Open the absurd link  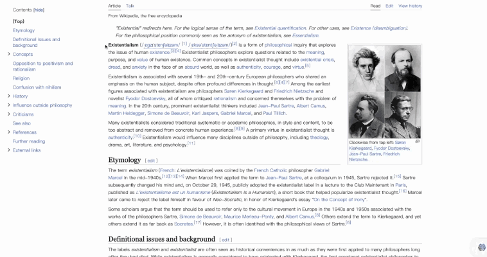point(191,67)
